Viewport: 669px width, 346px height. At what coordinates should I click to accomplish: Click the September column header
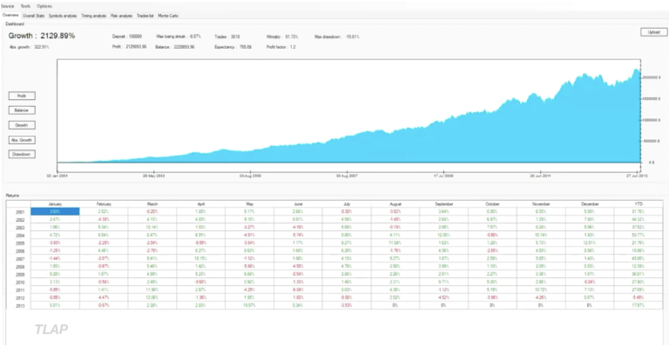point(444,204)
